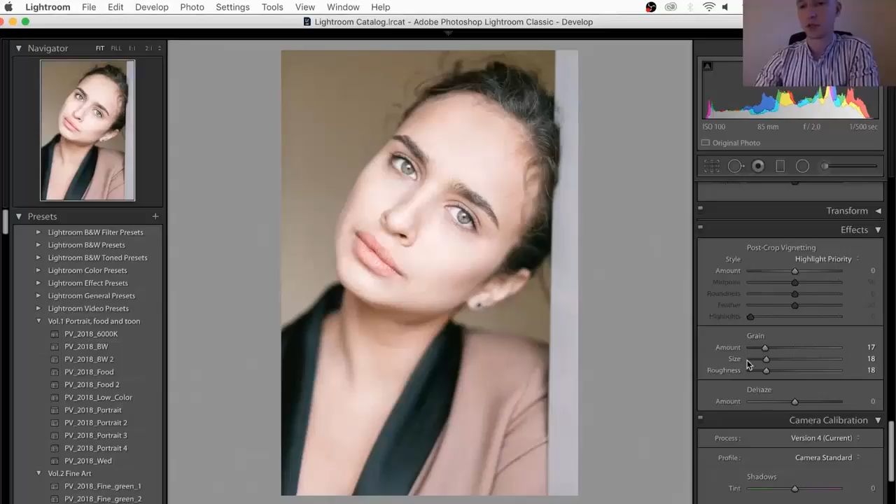The height and width of the screenshot is (504, 896).
Task: Click the Wi-Fi icon in menu bar
Action: point(708,7)
